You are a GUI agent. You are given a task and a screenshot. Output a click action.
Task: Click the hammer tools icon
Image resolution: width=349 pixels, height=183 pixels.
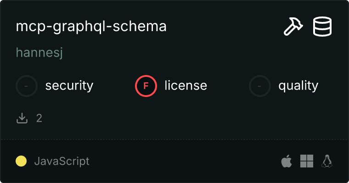coord(293,27)
